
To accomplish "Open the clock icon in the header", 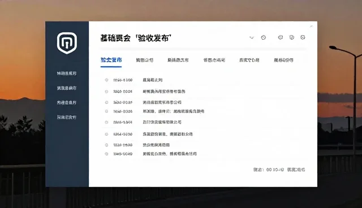I will coord(263,37).
